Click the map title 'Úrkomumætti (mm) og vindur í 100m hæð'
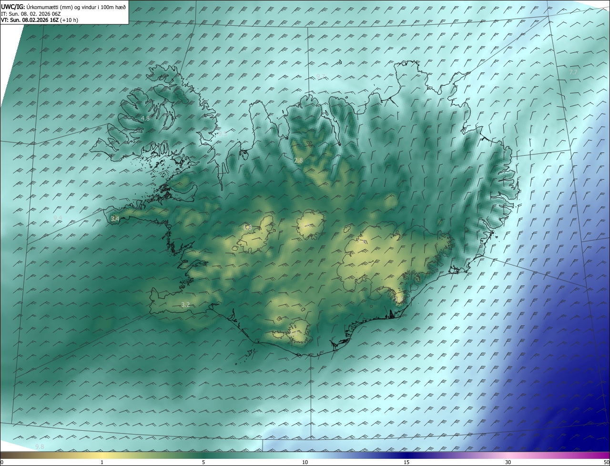The image size is (610, 466). 76,7
